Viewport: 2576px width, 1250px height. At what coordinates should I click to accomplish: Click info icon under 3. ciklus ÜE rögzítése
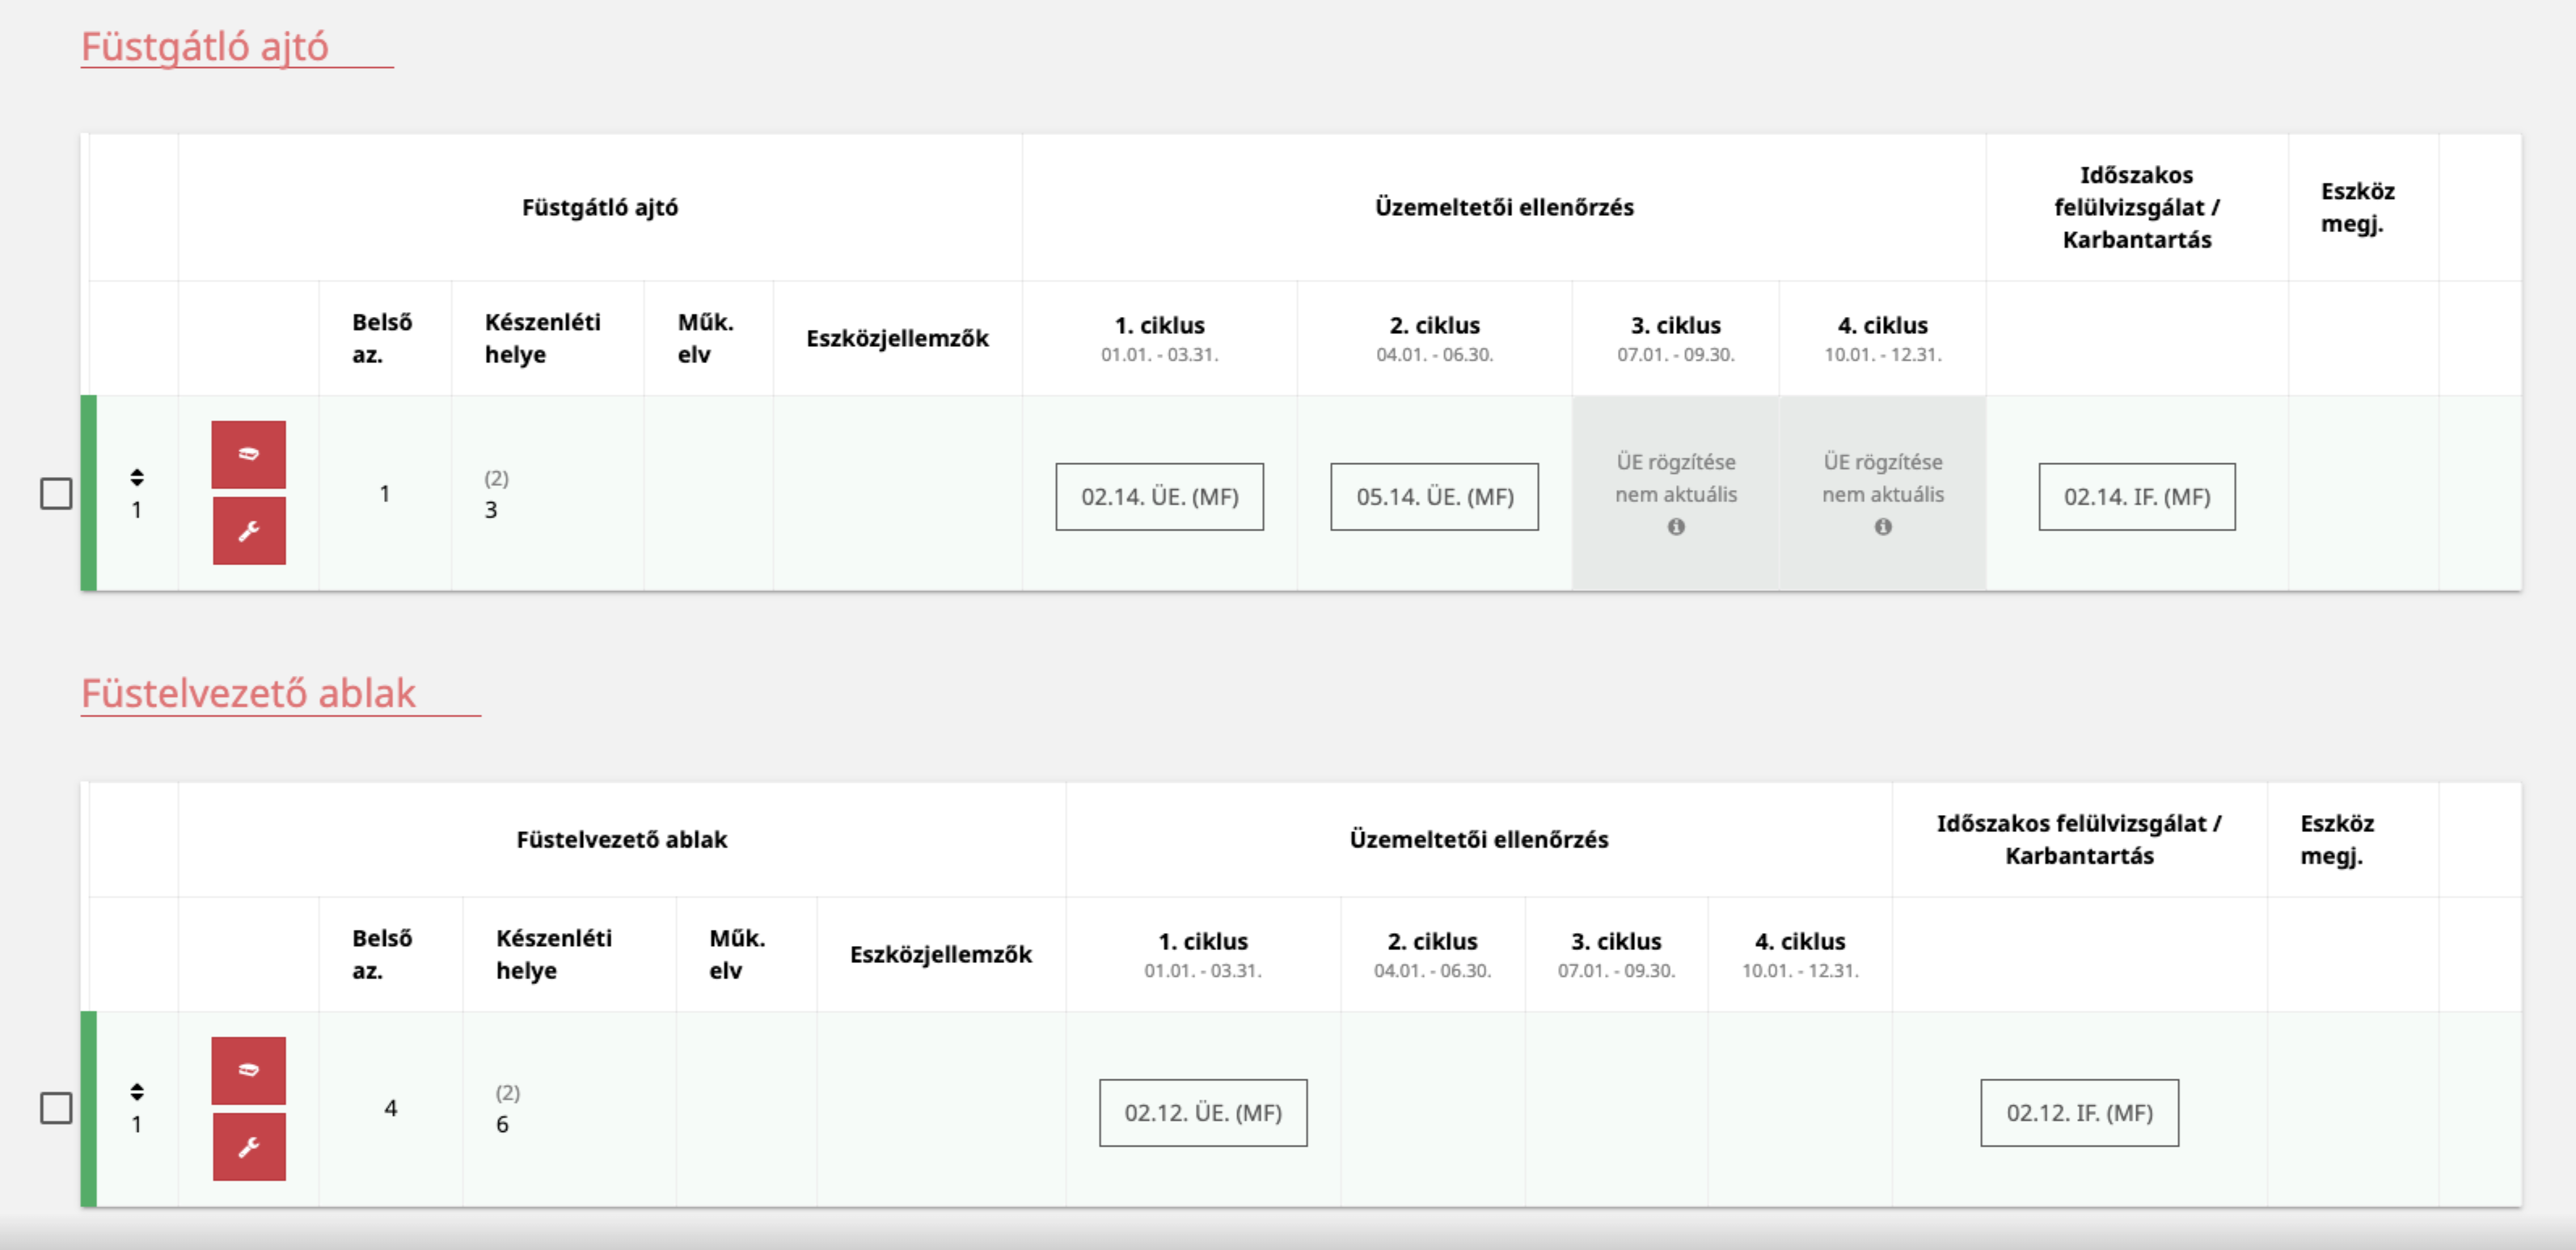tap(1676, 527)
